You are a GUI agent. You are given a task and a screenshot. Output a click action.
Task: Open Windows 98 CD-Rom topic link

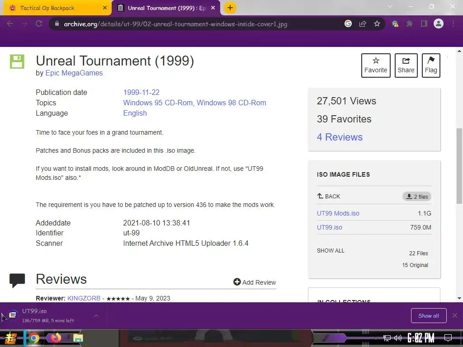[231, 103]
